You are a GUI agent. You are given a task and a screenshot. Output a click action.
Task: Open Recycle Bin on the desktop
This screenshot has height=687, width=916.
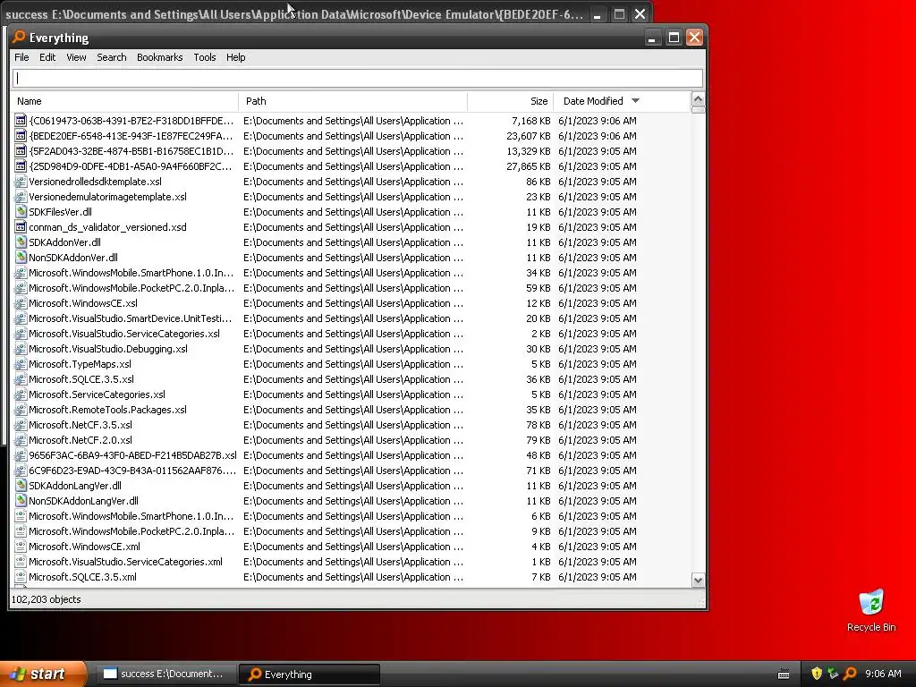871,610
